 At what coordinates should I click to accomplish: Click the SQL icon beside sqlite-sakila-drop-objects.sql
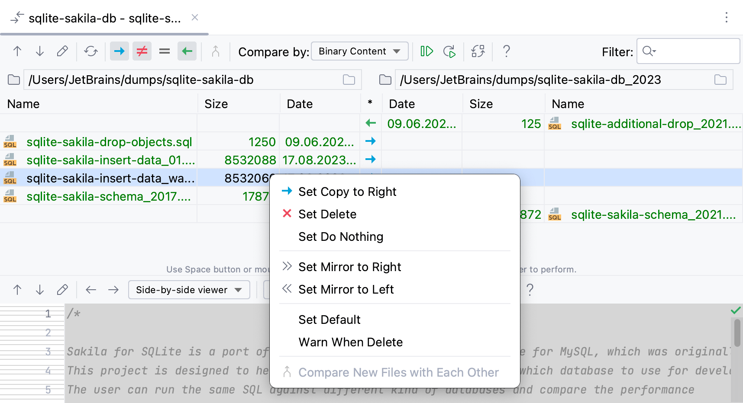pyautogui.click(x=10, y=141)
